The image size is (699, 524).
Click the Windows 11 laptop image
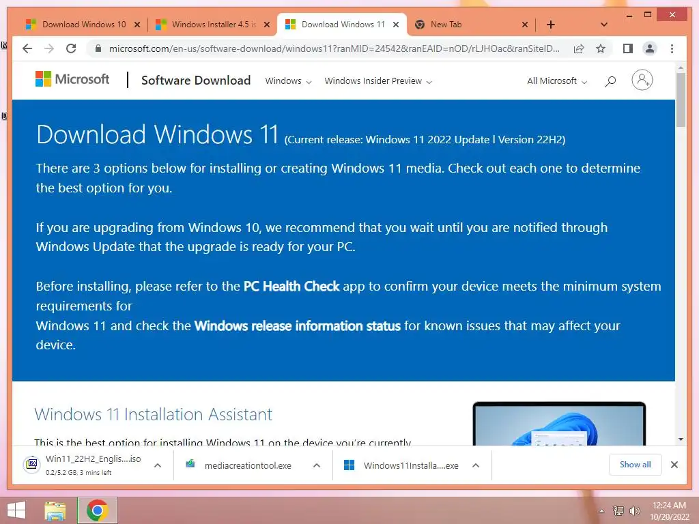click(x=559, y=423)
